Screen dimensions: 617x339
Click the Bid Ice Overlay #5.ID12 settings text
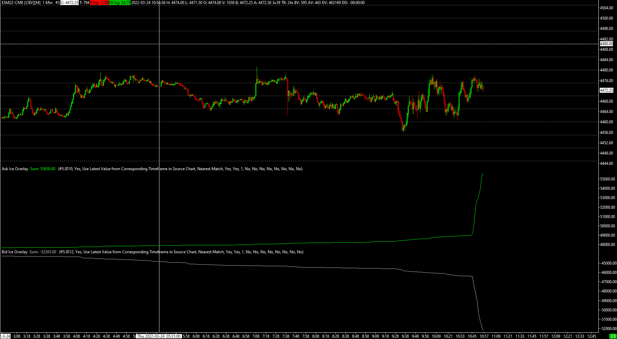181,252
